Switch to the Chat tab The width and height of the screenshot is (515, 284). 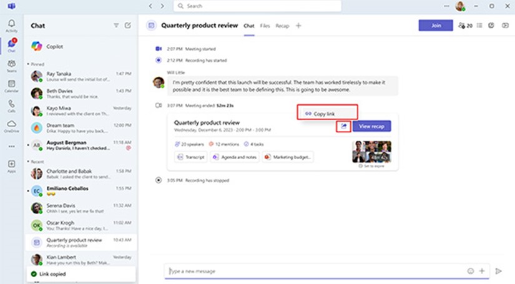249,26
